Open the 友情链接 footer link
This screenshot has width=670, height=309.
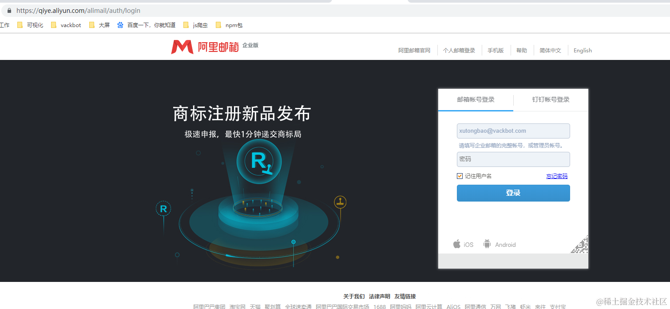(405, 297)
